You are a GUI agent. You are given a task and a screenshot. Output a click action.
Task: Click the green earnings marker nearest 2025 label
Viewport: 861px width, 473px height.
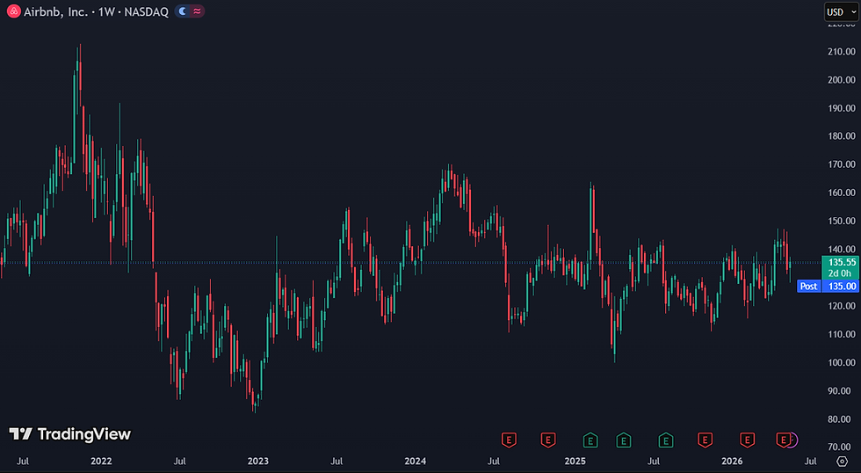pos(590,440)
